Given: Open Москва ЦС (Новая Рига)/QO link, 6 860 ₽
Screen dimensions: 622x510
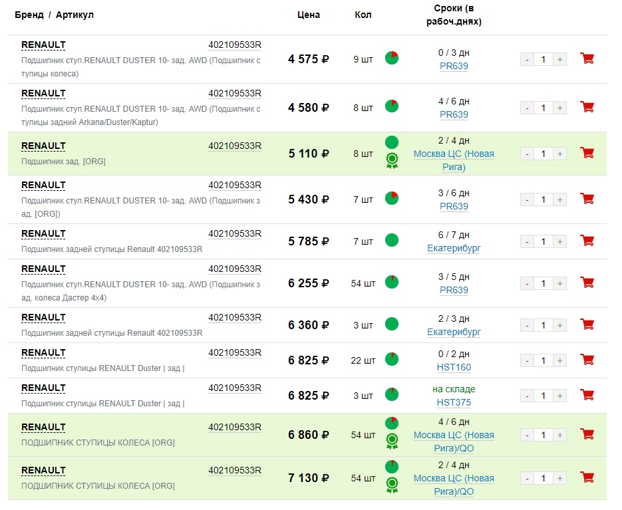Looking at the screenshot, I should (454, 442).
